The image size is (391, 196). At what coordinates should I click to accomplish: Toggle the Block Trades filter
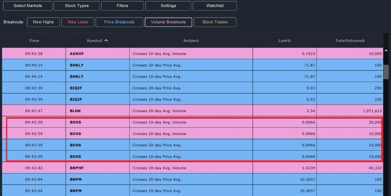click(x=215, y=22)
